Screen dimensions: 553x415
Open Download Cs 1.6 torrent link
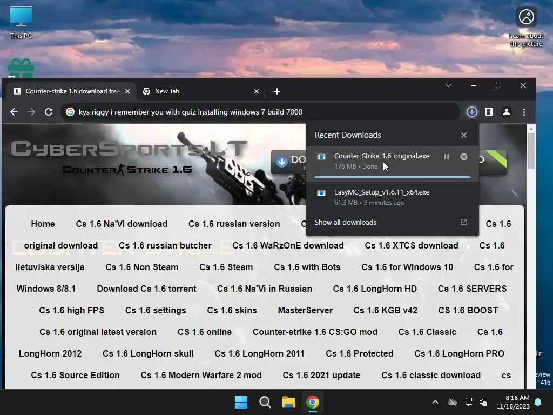tap(146, 289)
